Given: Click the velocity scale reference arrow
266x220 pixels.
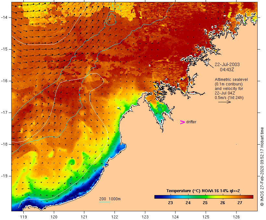Looking at the screenshot, I should point(224,102).
